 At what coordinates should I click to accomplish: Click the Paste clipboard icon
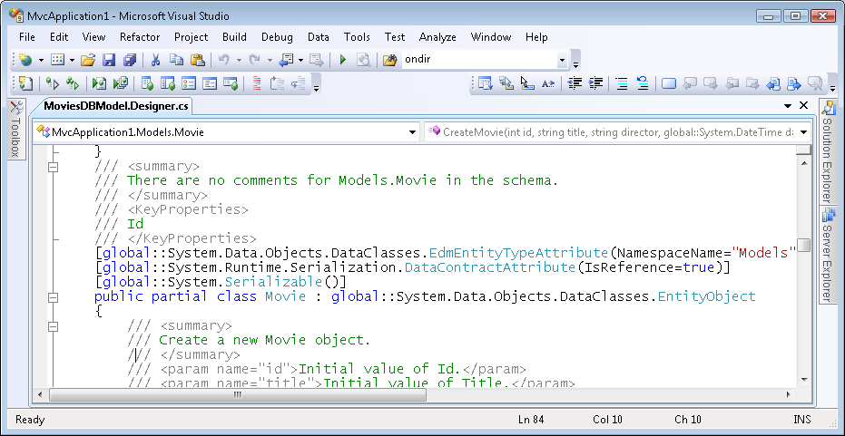(x=196, y=61)
